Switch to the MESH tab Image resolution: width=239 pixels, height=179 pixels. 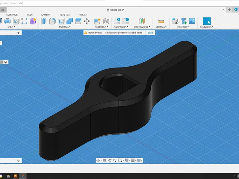coord(30,15)
